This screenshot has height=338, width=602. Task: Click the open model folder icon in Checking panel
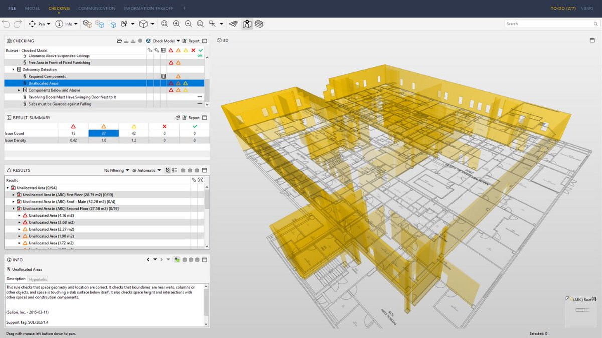pyautogui.click(x=120, y=41)
